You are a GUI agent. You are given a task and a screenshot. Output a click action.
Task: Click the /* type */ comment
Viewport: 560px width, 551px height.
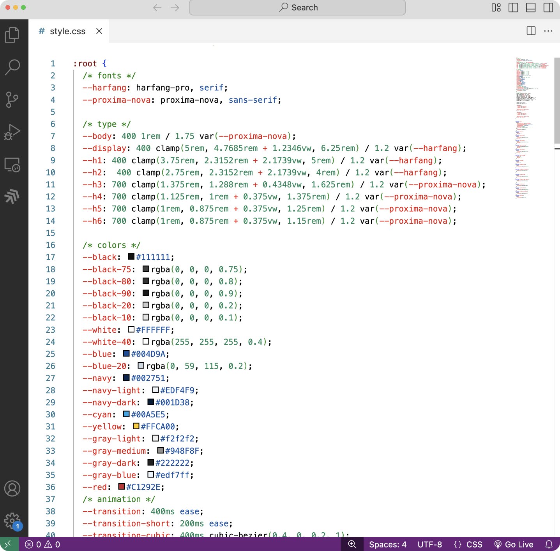point(107,124)
